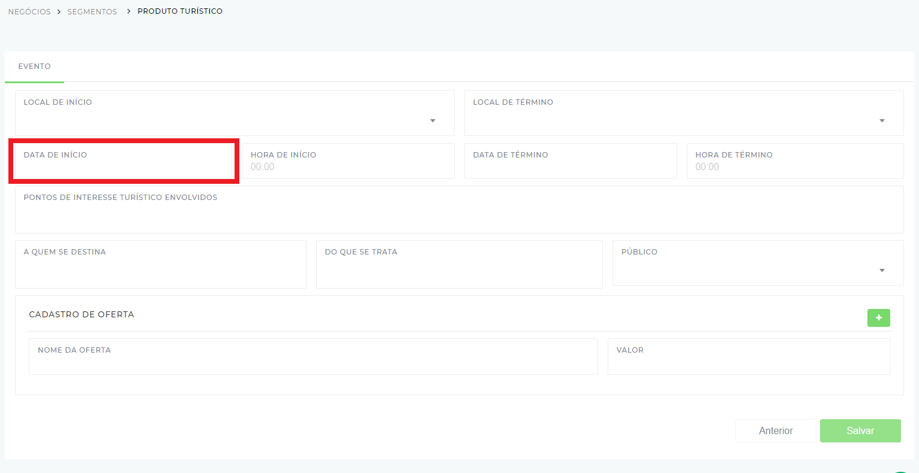Click the Salvar button
Screen dimensions: 919x473
[860, 430]
